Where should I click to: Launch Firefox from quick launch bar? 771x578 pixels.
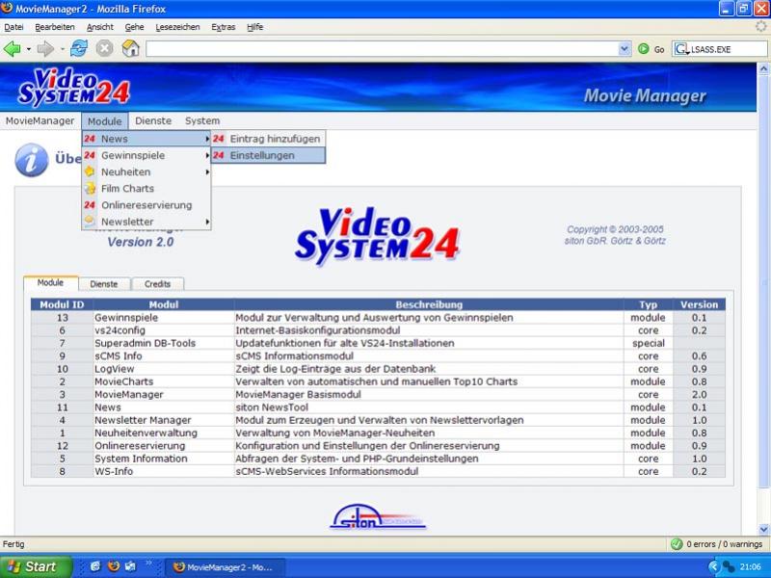coord(113,566)
